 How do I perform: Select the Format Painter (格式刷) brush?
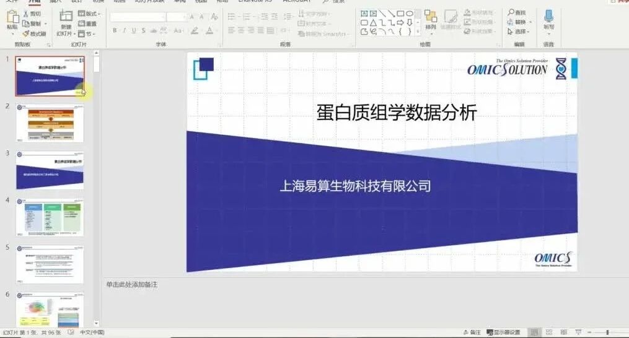click(34, 33)
